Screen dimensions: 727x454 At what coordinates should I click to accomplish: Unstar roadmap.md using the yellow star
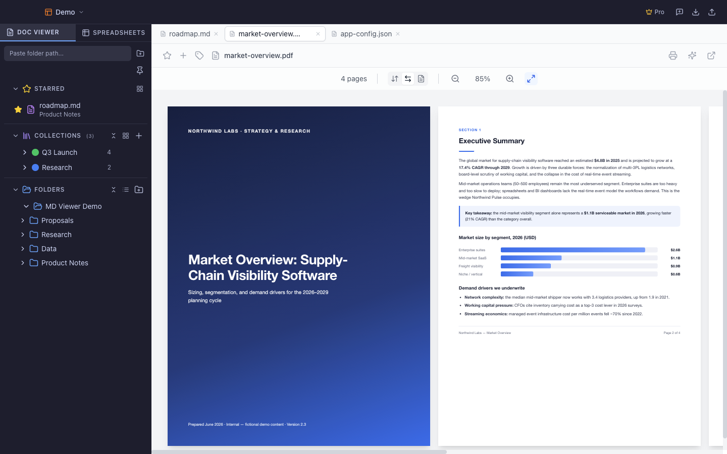(x=18, y=109)
